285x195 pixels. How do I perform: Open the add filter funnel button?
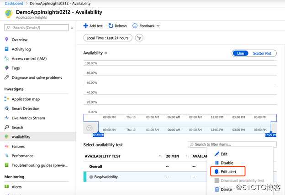(139, 38)
